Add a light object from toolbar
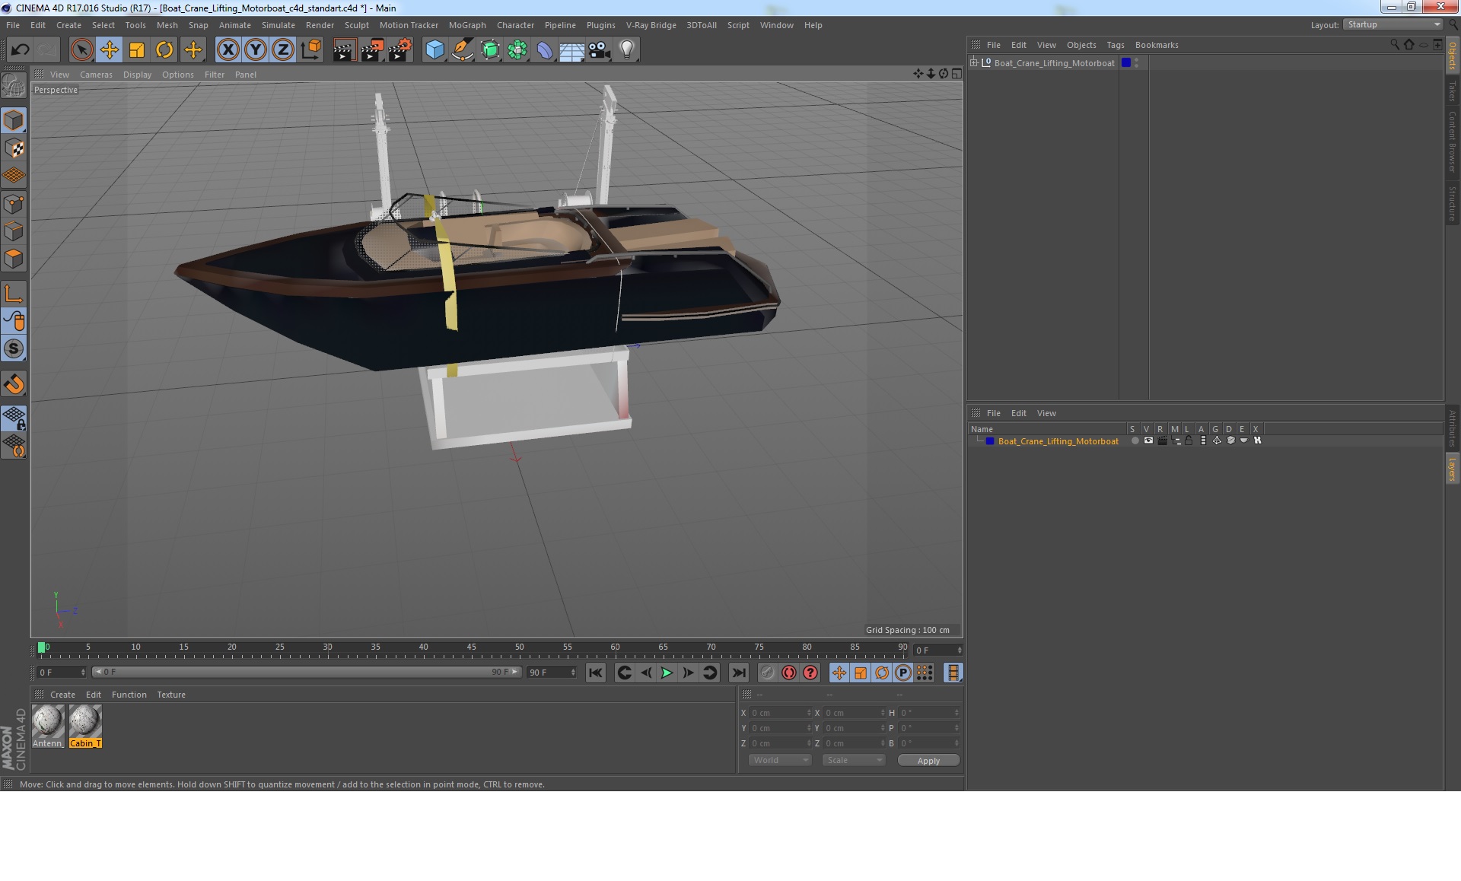 [x=626, y=50]
